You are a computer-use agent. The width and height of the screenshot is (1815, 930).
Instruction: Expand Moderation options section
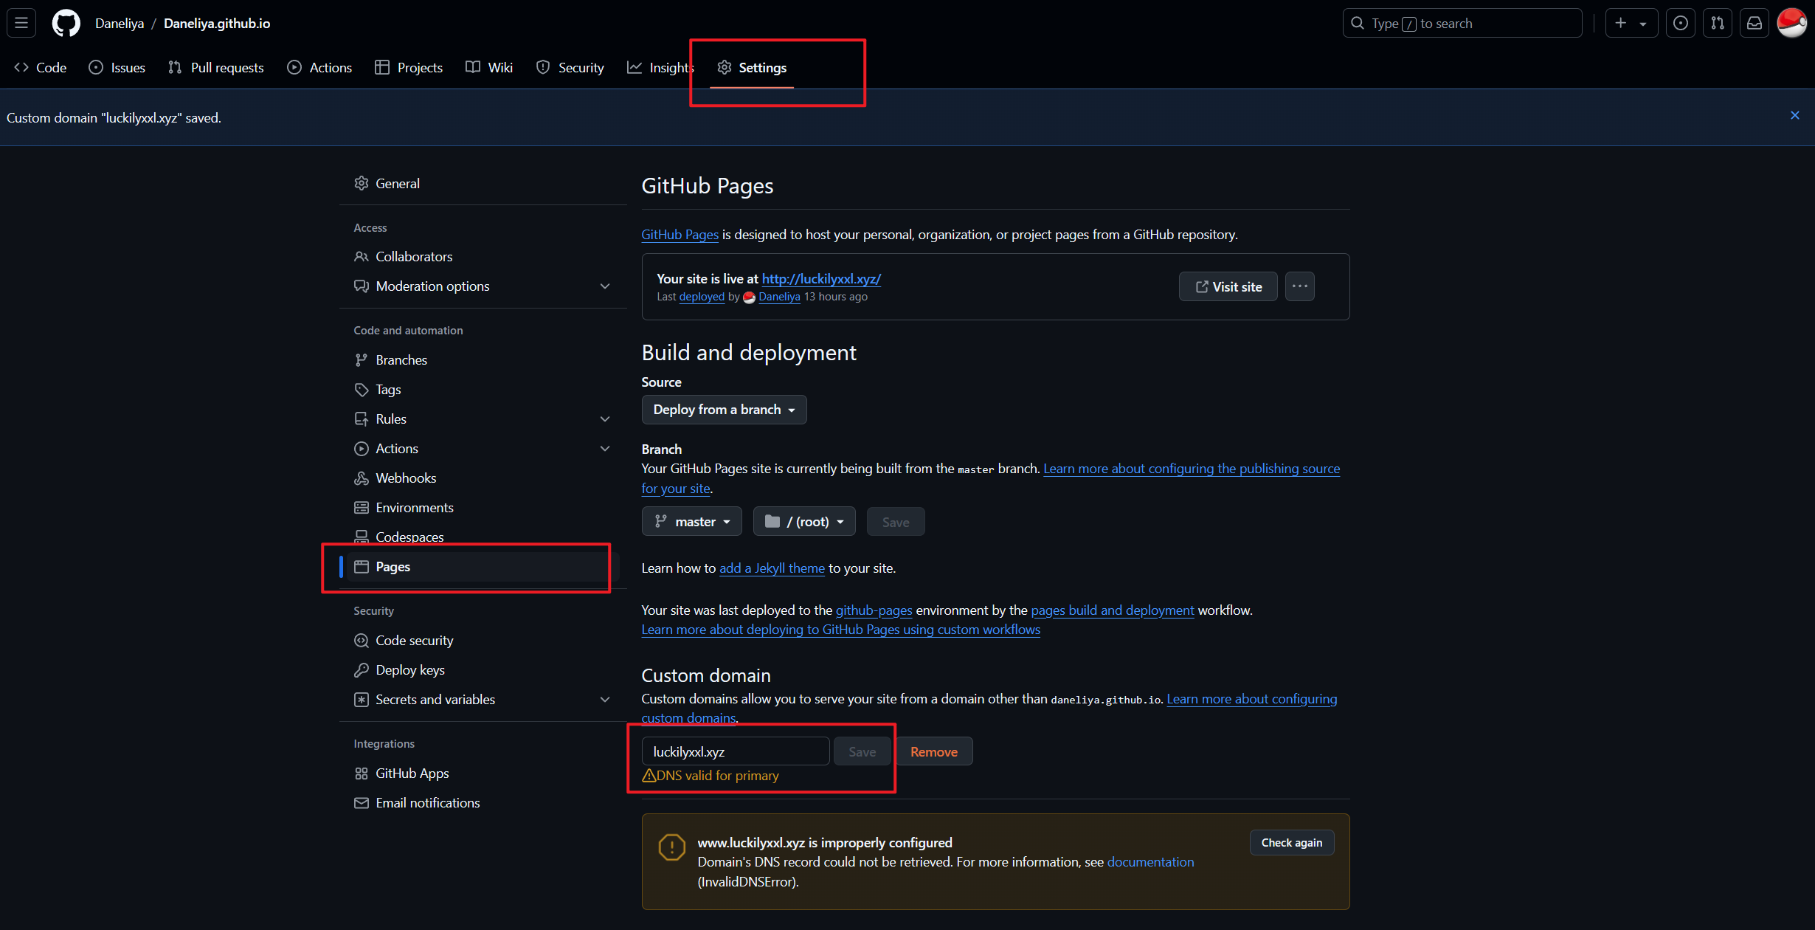coord(483,286)
